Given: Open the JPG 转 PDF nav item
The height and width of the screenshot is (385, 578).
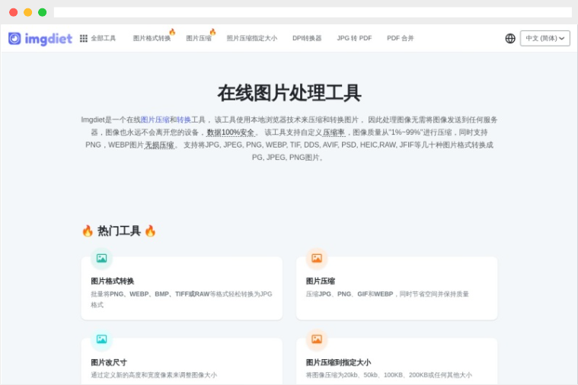Looking at the screenshot, I should [x=354, y=38].
